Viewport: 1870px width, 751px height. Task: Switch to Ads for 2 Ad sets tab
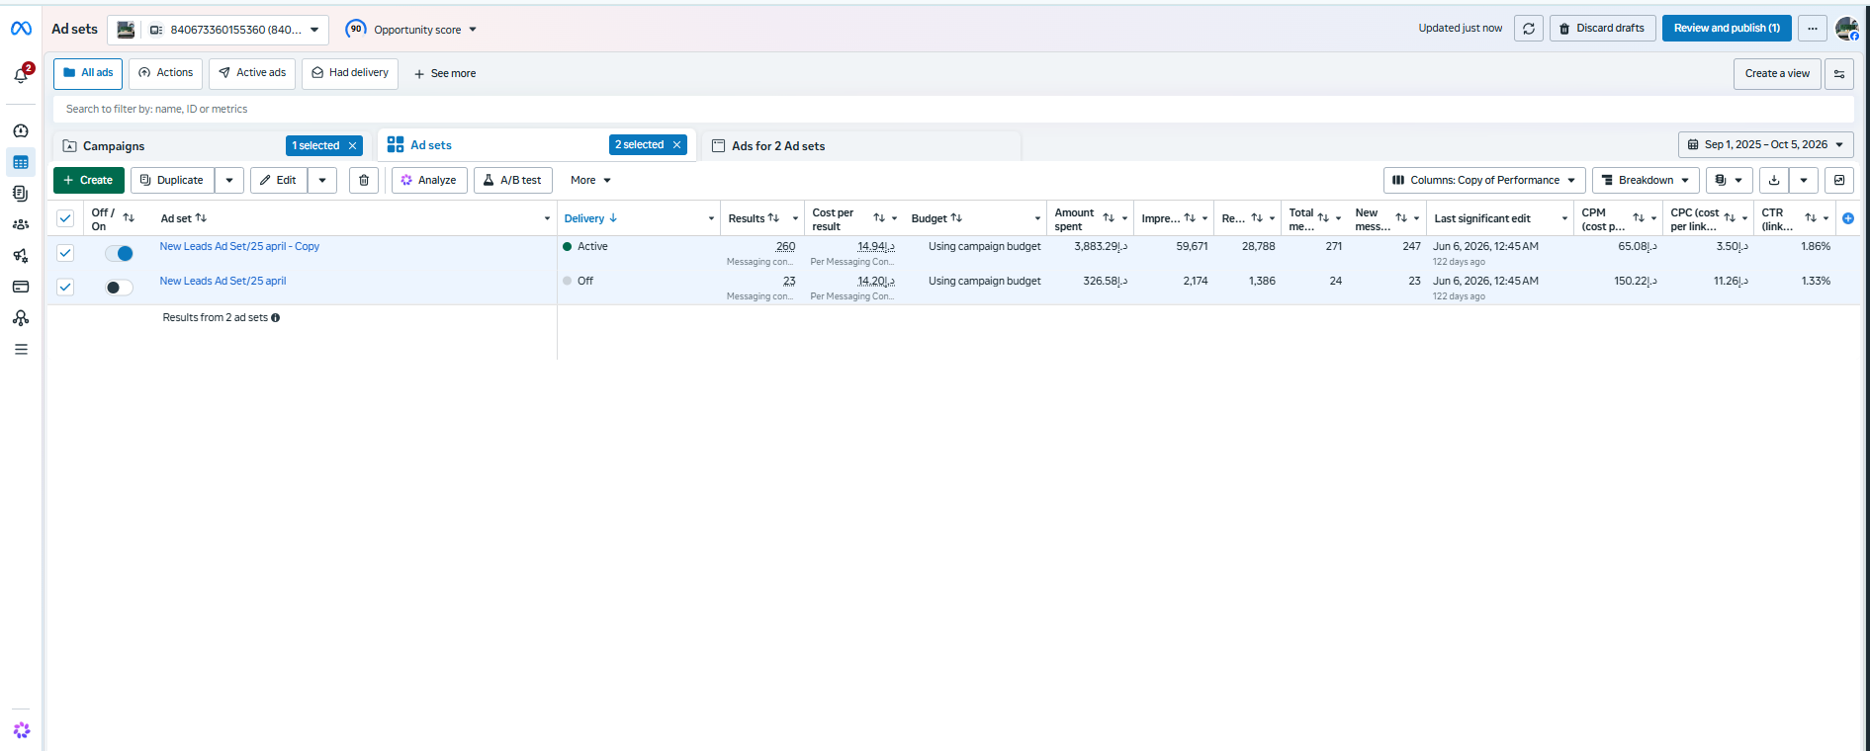pyautogui.click(x=778, y=146)
